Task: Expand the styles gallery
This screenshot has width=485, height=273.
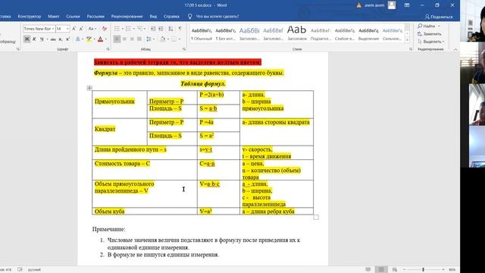Action: (408, 40)
